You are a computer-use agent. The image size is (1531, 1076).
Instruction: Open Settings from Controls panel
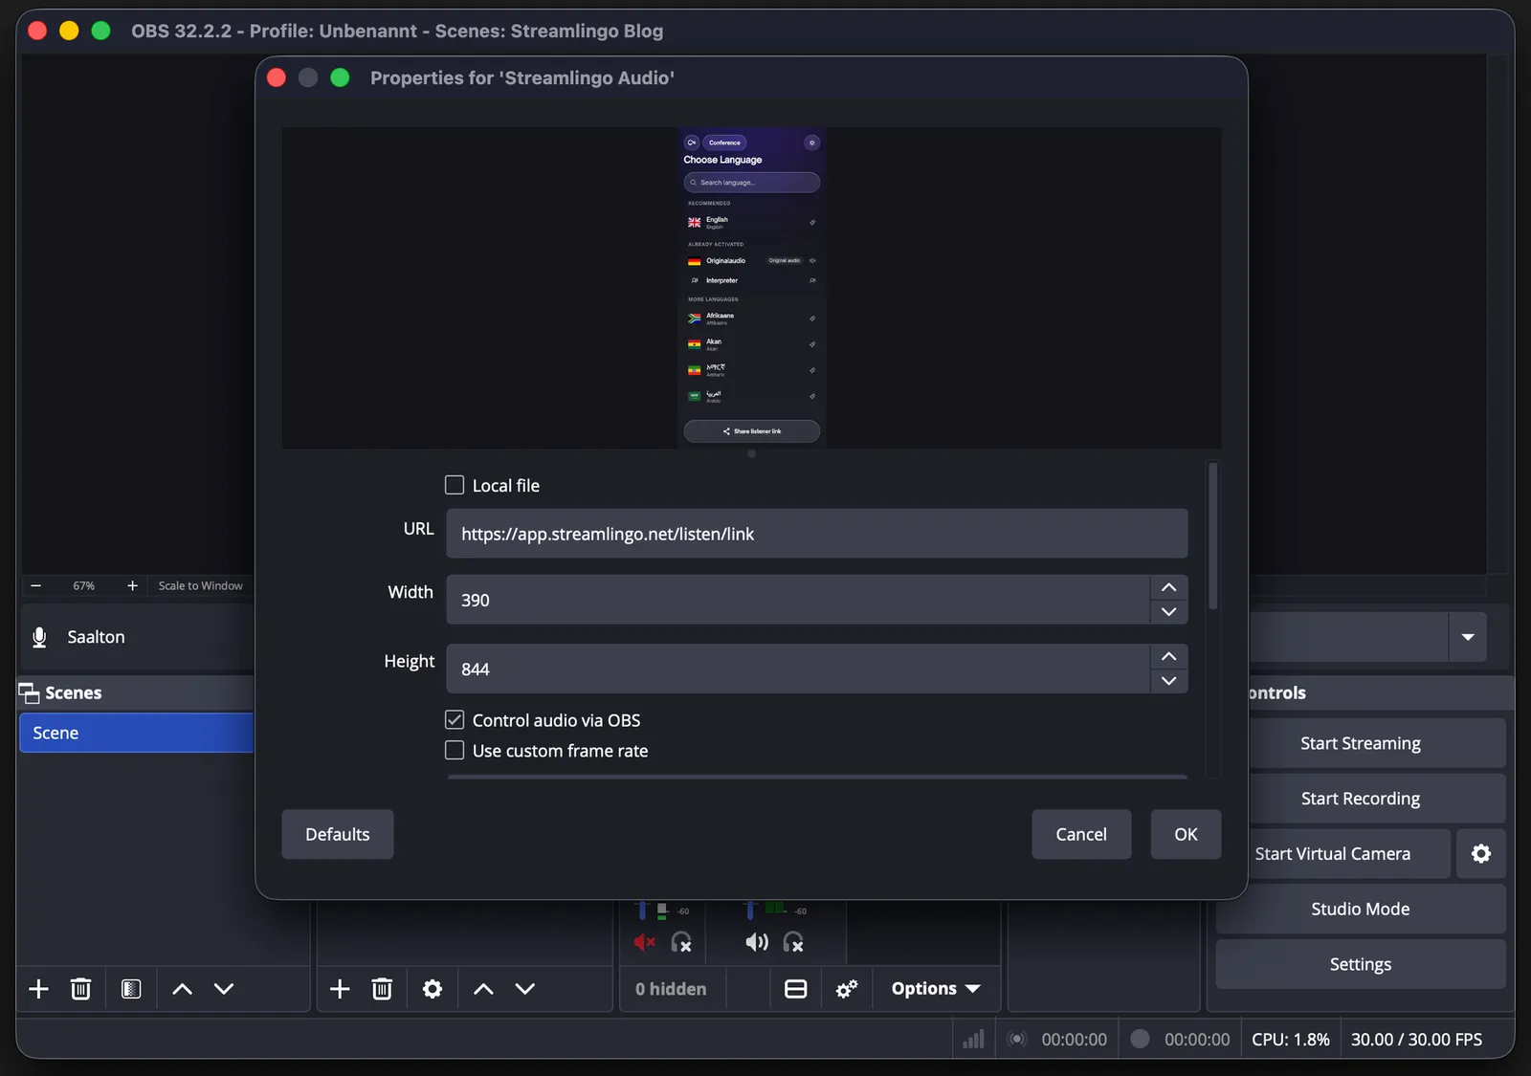pyautogui.click(x=1360, y=964)
